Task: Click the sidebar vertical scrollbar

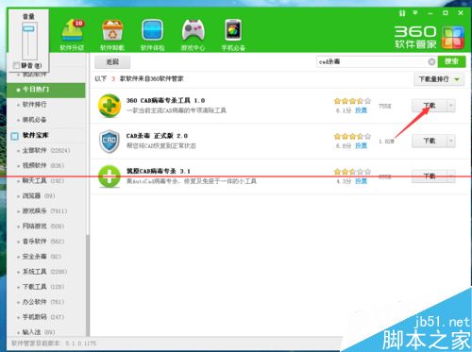Action: (x=88, y=285)
